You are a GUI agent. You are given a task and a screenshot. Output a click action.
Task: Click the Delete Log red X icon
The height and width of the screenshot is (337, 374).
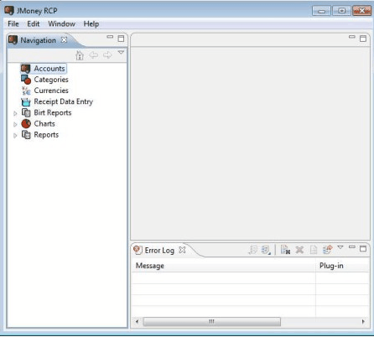coord(299,250)
